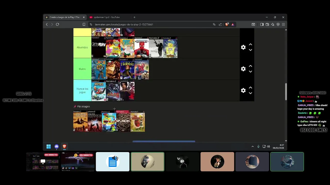Image resolution: width=330 pixels, height=185 pixels.
Task: Select Simpsons game cover in Pin Images
Action: tap(109, 121)
